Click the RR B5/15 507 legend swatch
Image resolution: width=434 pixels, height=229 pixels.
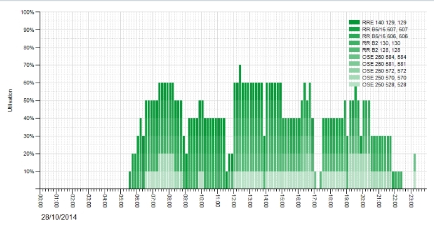(x=354, y=29)
